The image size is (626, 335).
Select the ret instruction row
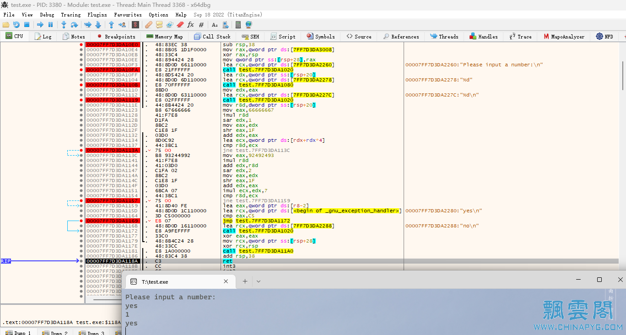coord(352,261)
